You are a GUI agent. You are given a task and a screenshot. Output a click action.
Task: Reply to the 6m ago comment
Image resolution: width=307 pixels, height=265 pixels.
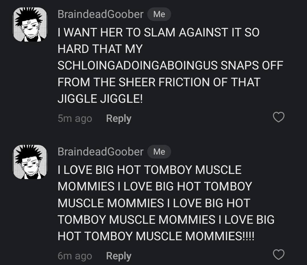(119, 256)
